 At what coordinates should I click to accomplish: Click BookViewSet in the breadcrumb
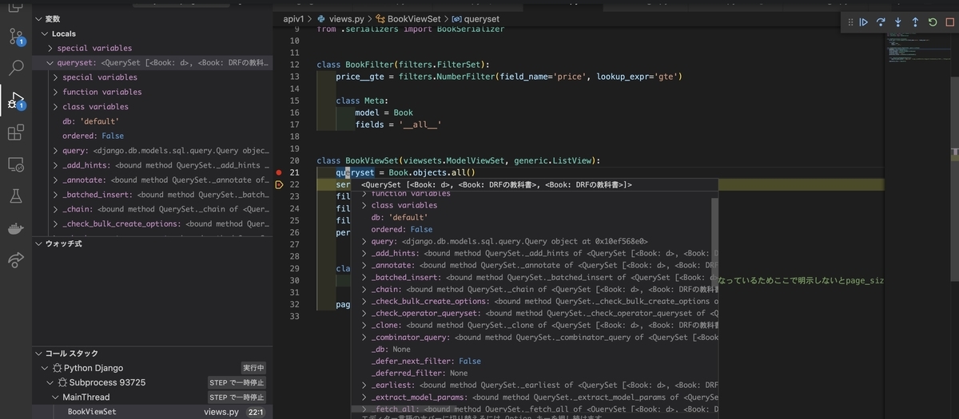pos(414,18)
